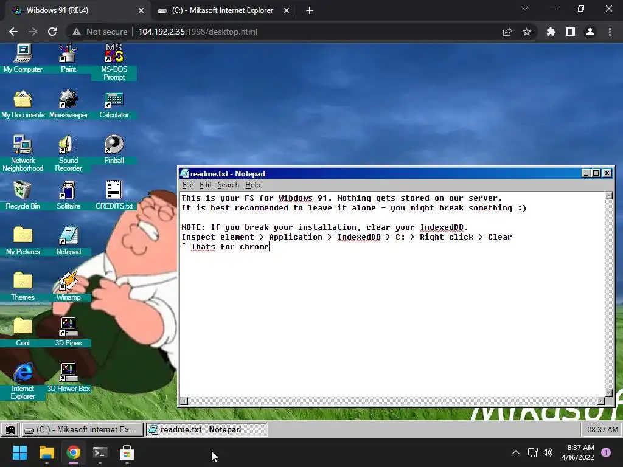Open Network Neighborhood icon

[23, 153]
